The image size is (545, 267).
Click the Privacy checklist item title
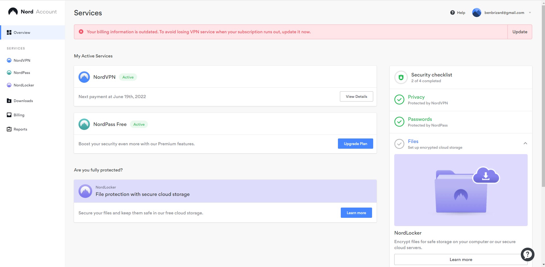click(416, 97)
